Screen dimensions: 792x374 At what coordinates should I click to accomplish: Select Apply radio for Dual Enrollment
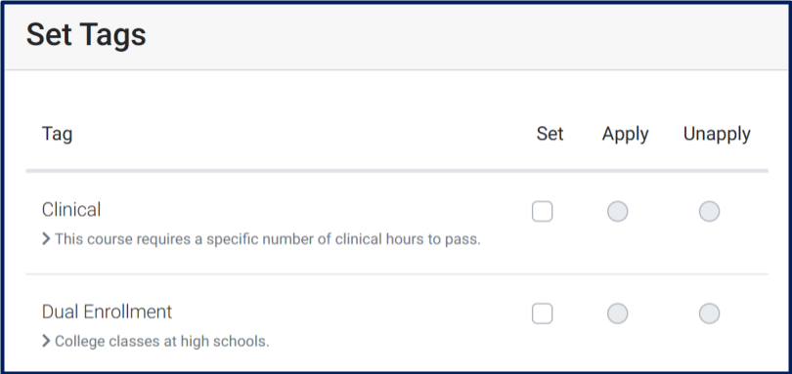tap(617, 313)
